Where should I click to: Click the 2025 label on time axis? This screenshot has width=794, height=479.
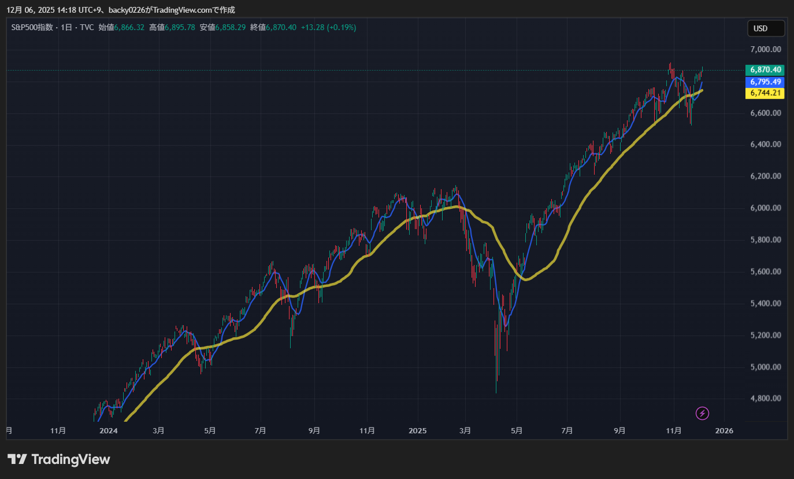tap(417, 431)
